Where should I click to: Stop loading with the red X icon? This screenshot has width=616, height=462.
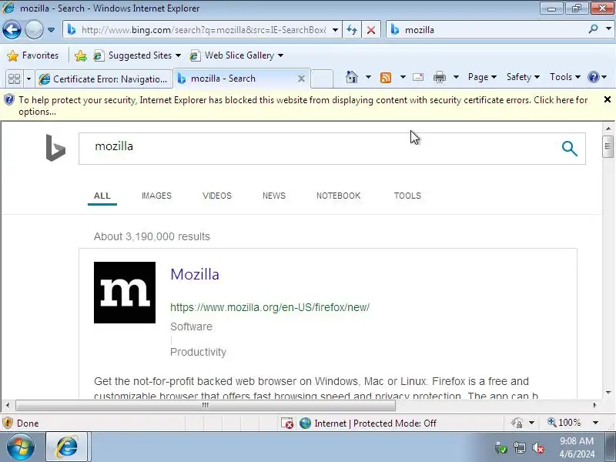pos(370,30)
